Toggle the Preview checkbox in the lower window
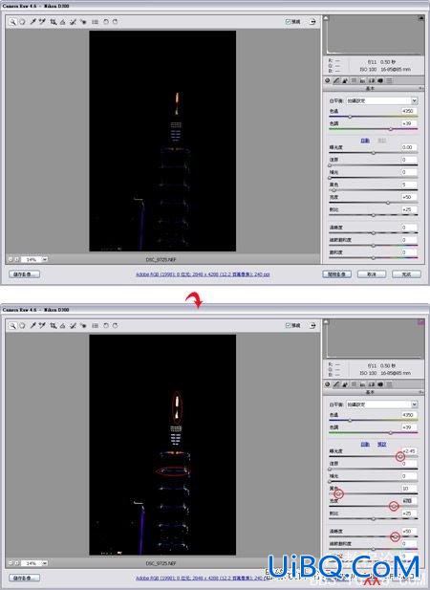Image resolution: width=430 pixels, height=590 pixels. (288, 325)
